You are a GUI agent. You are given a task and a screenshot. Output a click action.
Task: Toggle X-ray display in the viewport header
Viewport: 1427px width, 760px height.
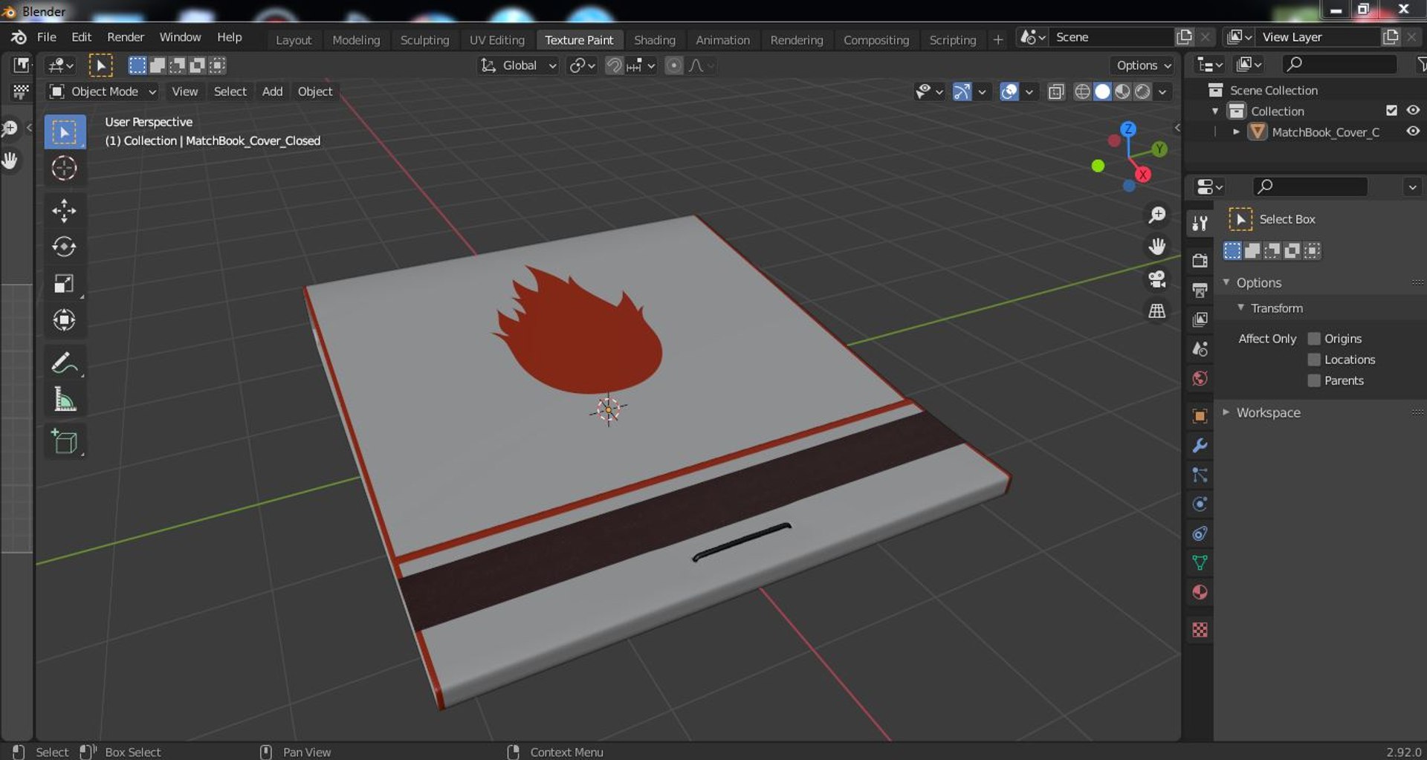point(1056,91)
